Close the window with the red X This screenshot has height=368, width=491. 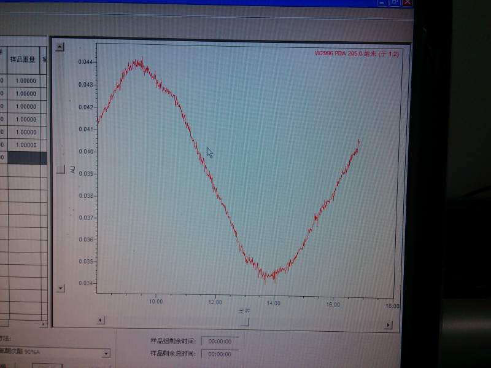pyautogui.click(x=407, y=2)
